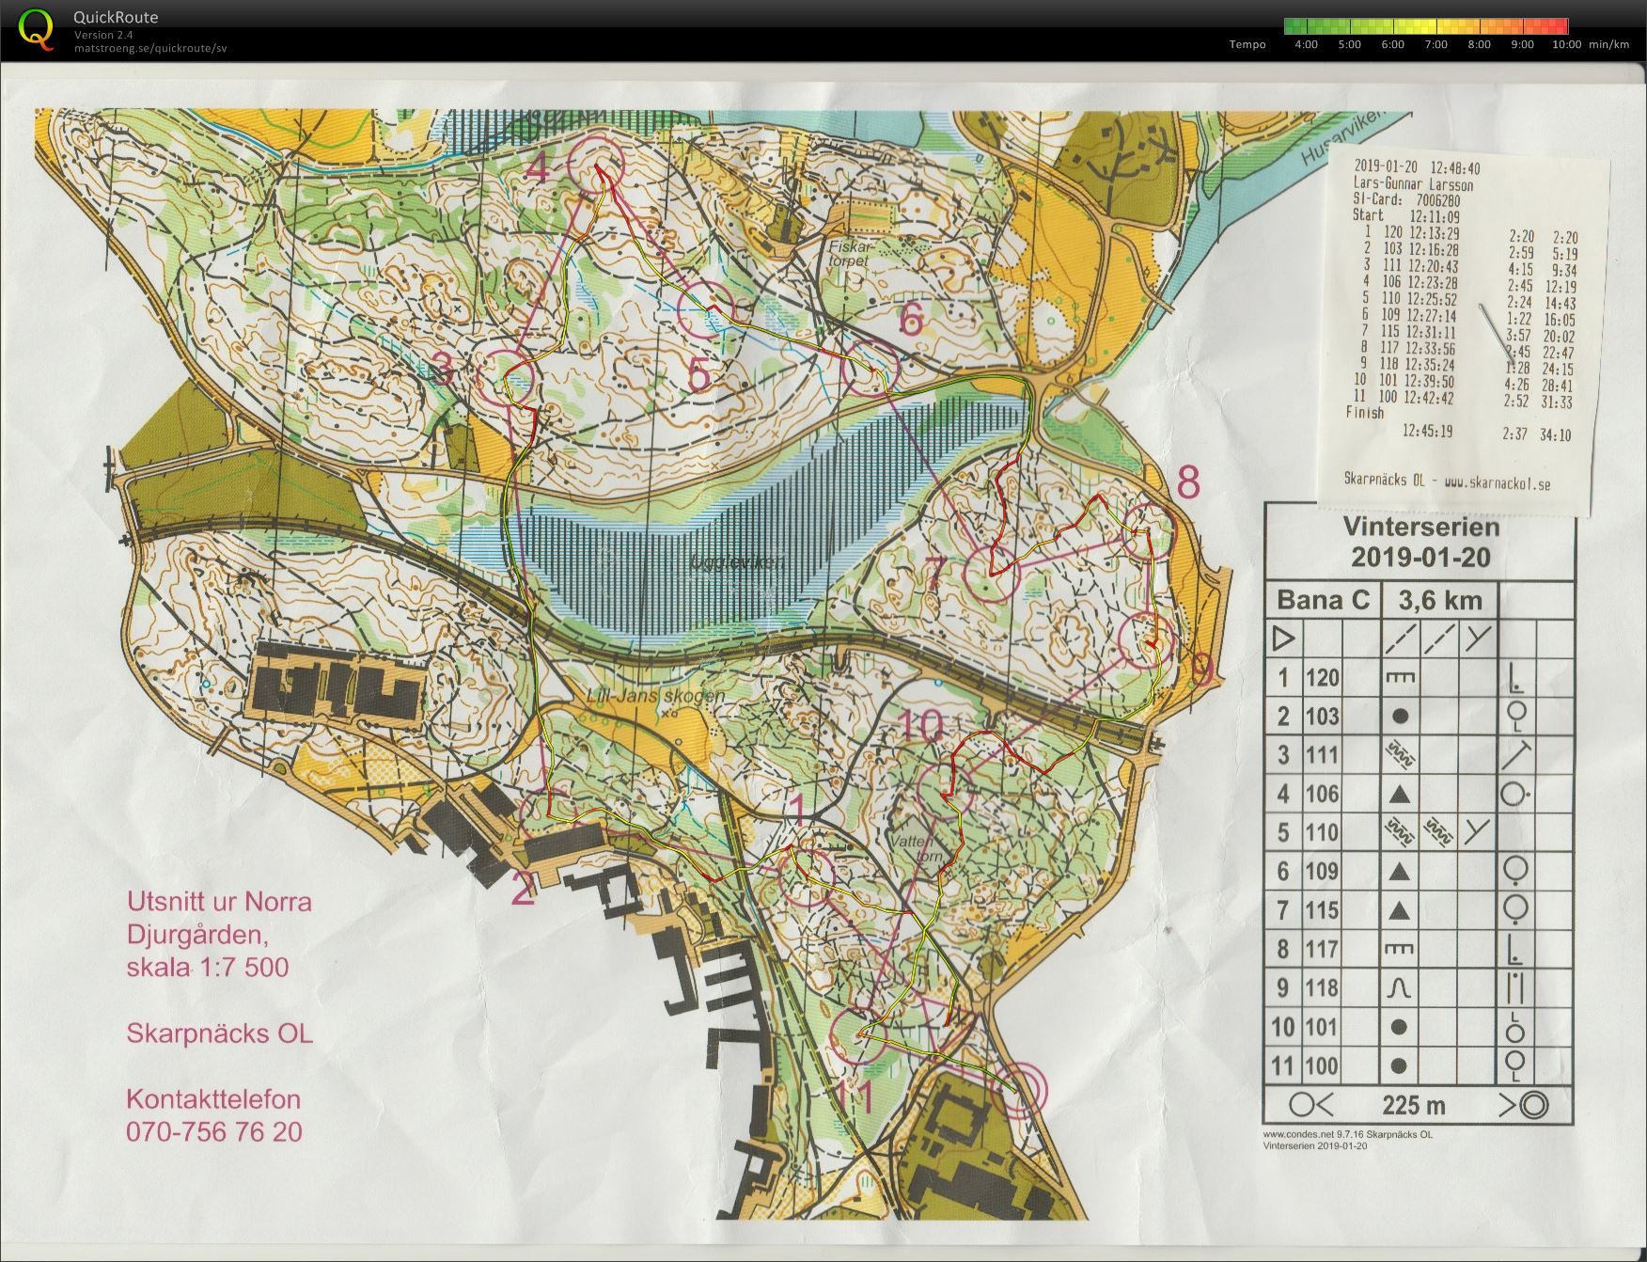
Task: Click the Skarpnäcks OL label under map
Action: (219, 1033)
